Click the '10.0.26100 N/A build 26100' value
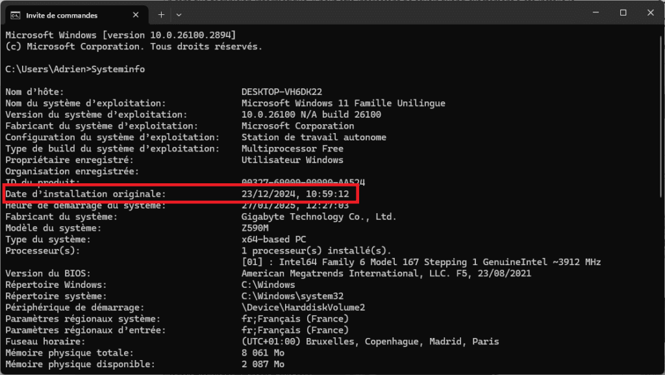The height and width of the screenshot is (375, 665). [x=311, y=114]
